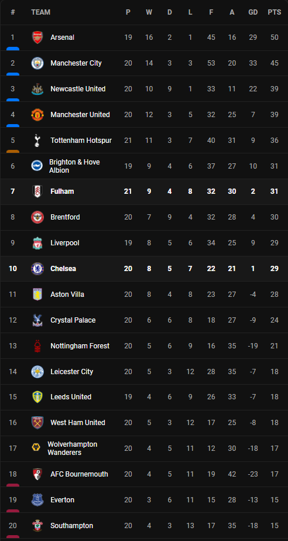Open the Fulham team link

click(x=62, y=191)
